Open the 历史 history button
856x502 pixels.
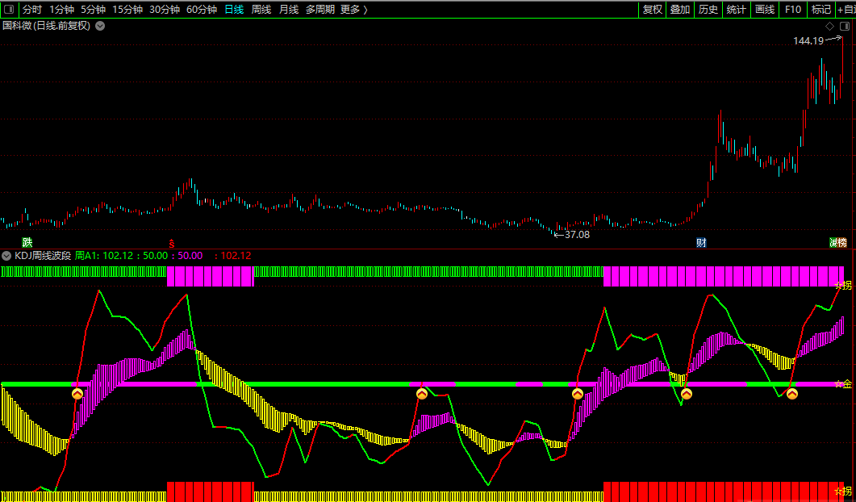(708, 10)
